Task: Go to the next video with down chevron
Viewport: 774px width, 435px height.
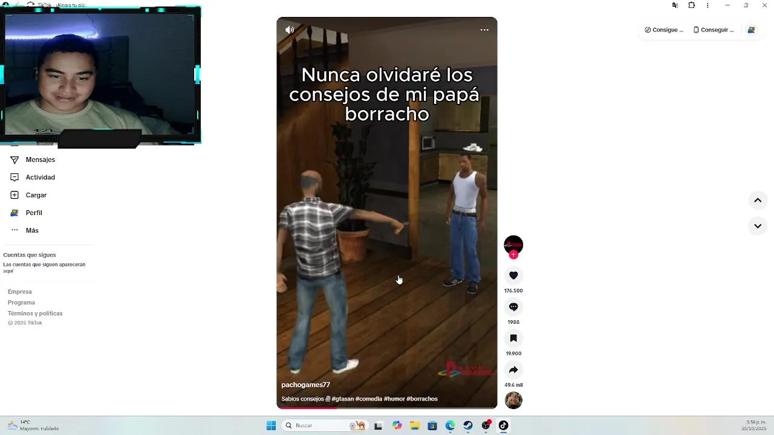Action: point(758,226)
